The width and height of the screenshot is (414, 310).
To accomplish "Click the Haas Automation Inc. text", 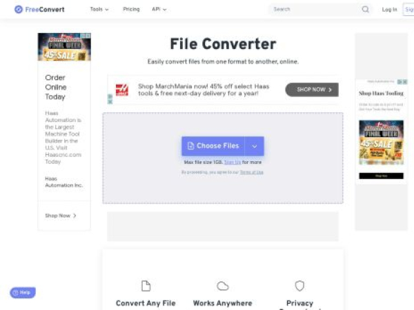I will point(63,182).
